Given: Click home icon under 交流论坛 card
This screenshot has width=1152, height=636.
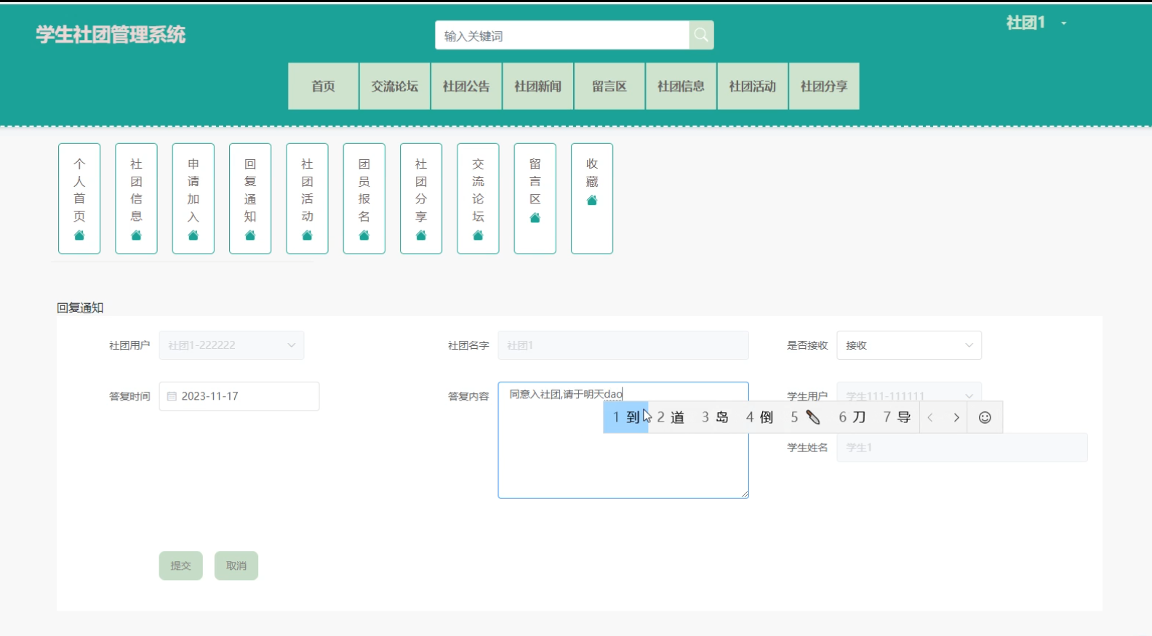Looking at the screenshot, I should pos(478,236).
